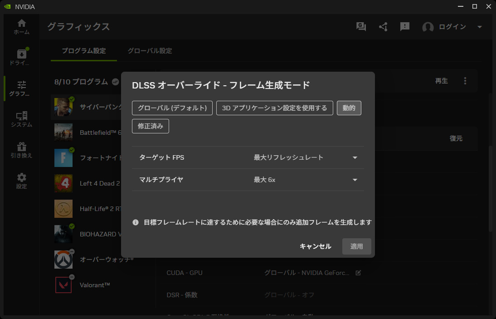Open the account dropdown arrow next to ログイン
Viewport: 496px width, 319px height.
[480, 27]
